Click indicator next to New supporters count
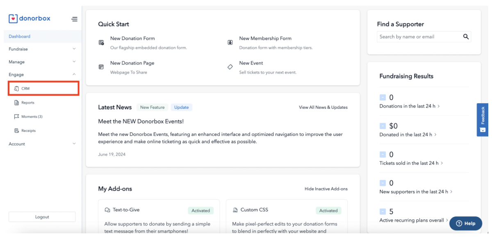Viewport: 492px width, 244px height. pyautogui.click(x=383, y=183)
